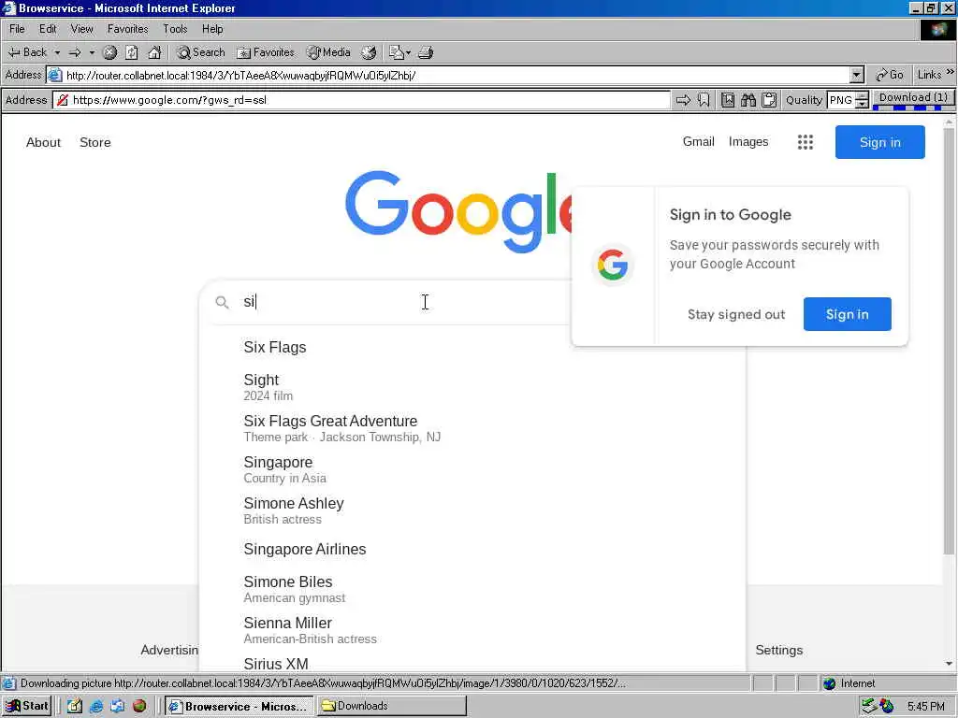The image size is (958, 718).
Task: Click the Settings link in page footer
Action: pos(779,651)
